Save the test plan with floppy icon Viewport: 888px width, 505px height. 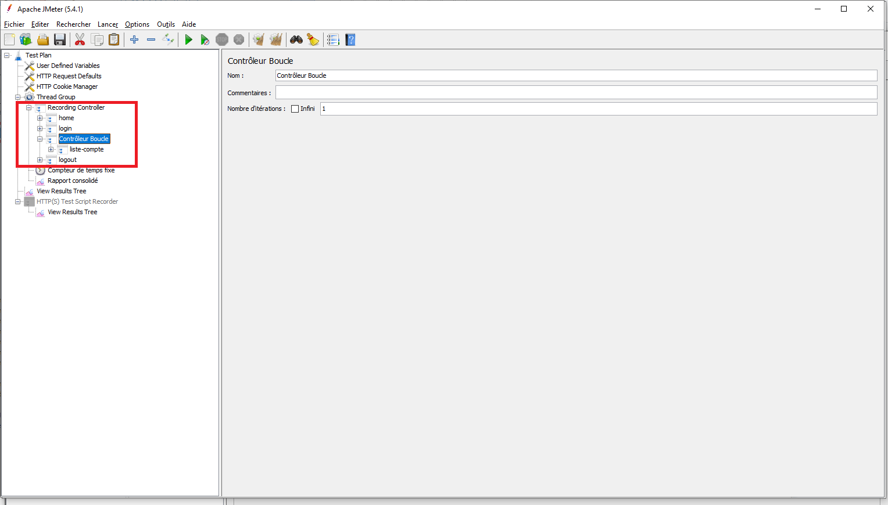[x=60, y=39]
